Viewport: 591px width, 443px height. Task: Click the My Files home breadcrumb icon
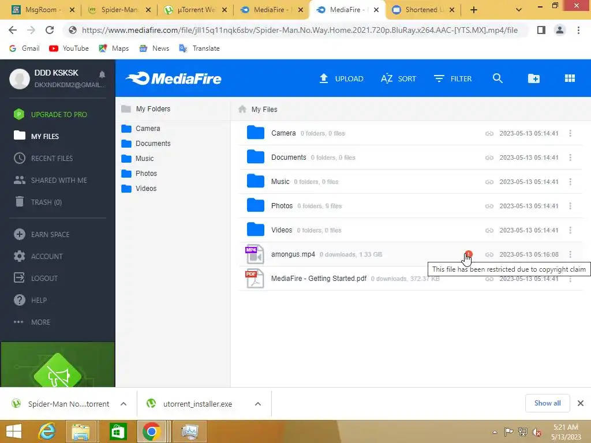click(242, 109)
